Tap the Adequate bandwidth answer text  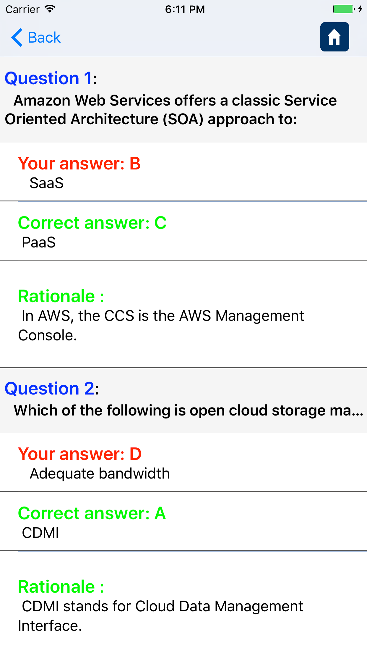[x=100, y=473]
